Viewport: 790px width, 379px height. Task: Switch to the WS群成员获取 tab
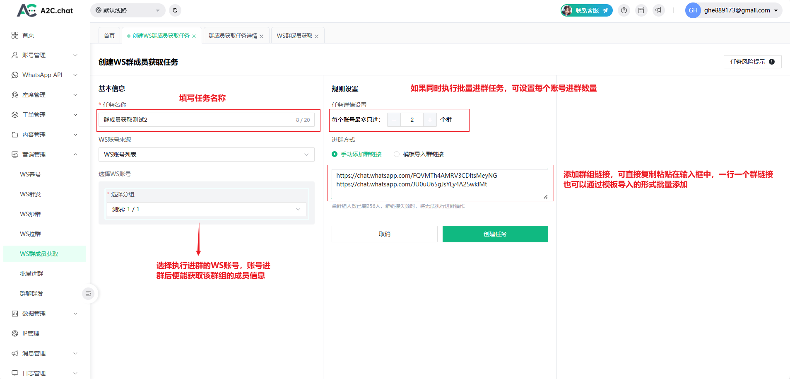click(294, 36)
